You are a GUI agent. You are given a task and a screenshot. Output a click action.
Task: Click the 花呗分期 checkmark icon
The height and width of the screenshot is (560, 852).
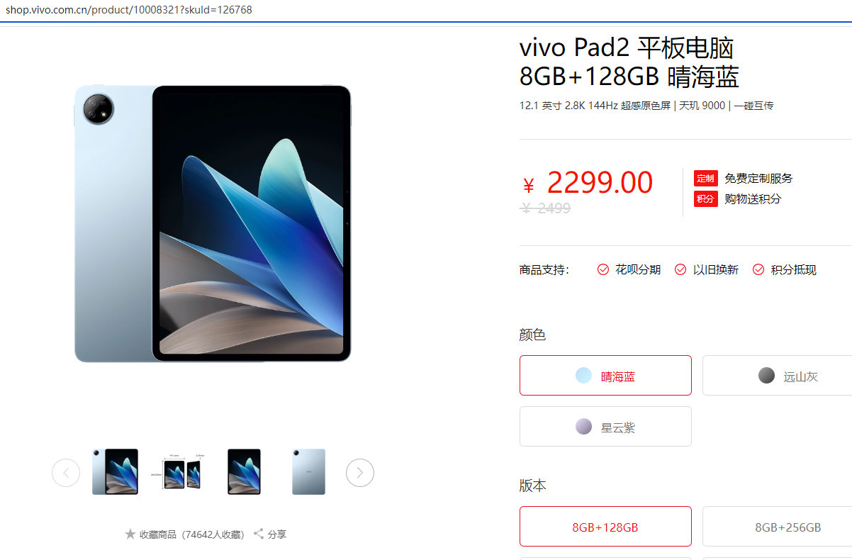[x=603, y=269]
